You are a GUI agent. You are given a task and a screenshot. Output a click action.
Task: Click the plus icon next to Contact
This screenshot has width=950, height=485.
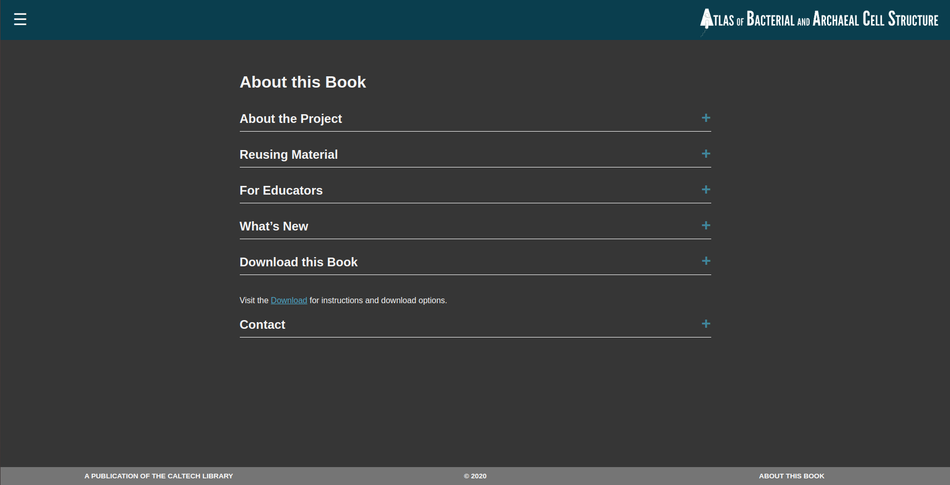click(x=706, y=324)
